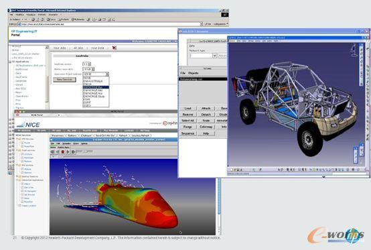Open the project dropdown showing NONE
The image size is (371, 250).
point(96,74)
